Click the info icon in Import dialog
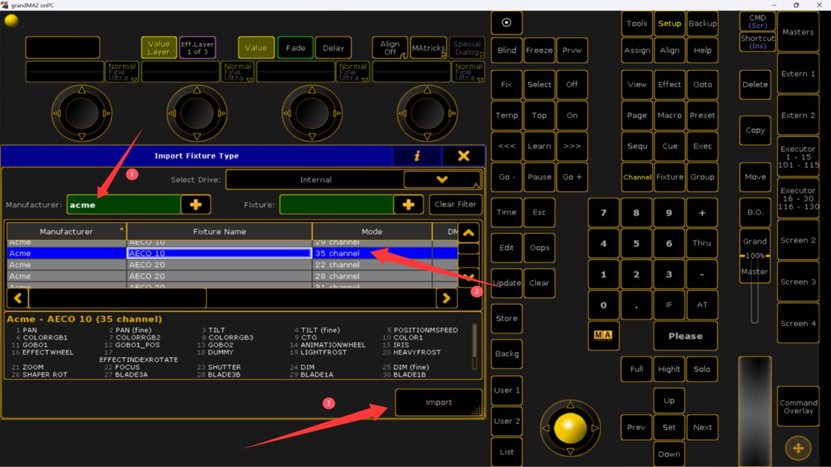Viewport: 831px width, 467px height. 417,156
